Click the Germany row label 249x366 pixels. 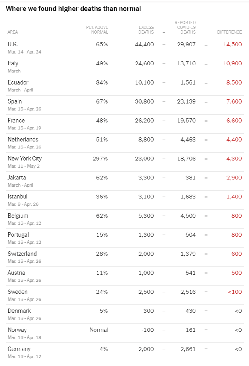(x=19, y=349)
